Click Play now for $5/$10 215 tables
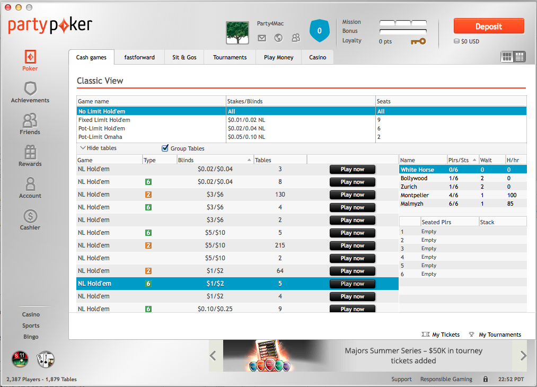537x387 pixels. (x=353, y=245)
